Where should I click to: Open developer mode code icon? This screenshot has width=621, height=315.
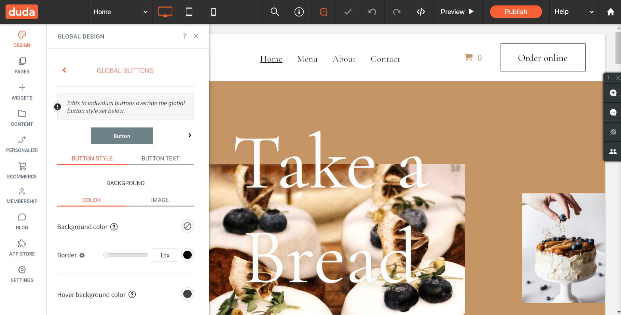click(x=421, y=12)
